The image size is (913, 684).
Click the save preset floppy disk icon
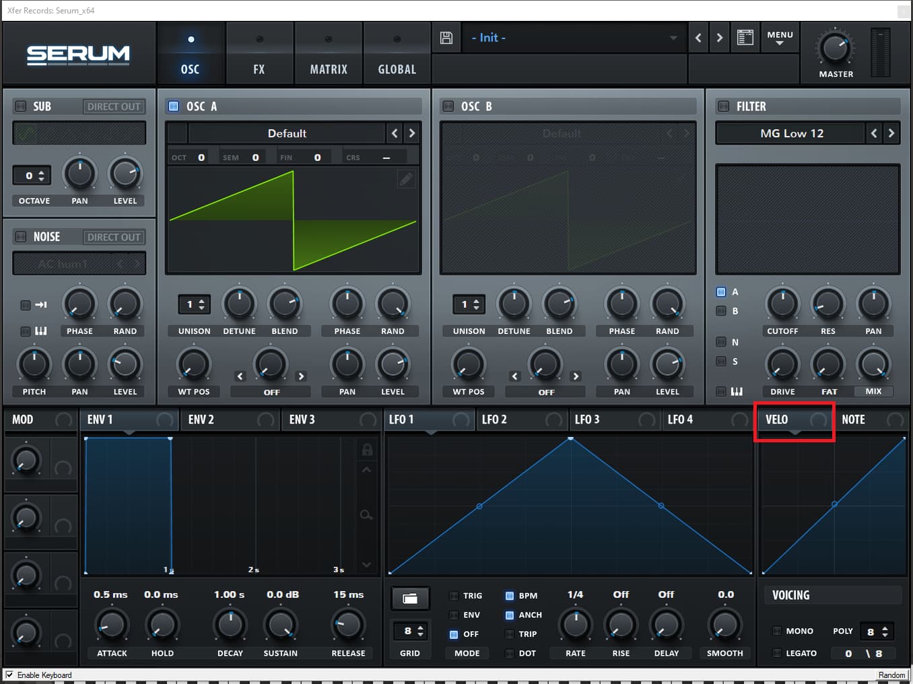pos(446,38)
